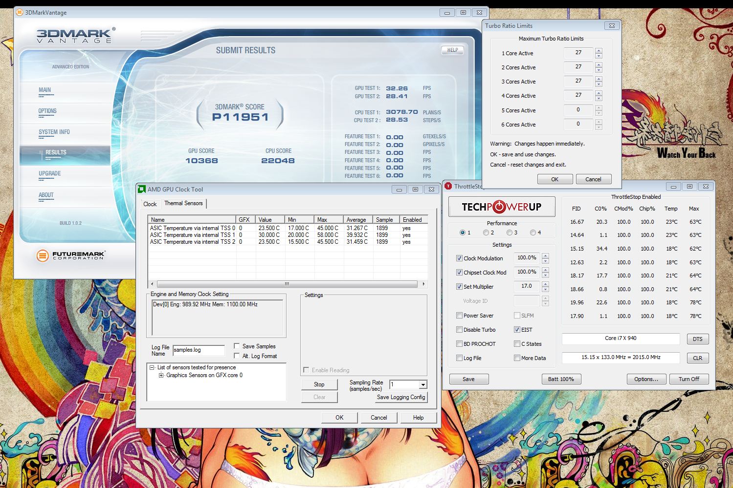Click the Max column header in sensor table

pyautogui.click(x=329, y=220)
